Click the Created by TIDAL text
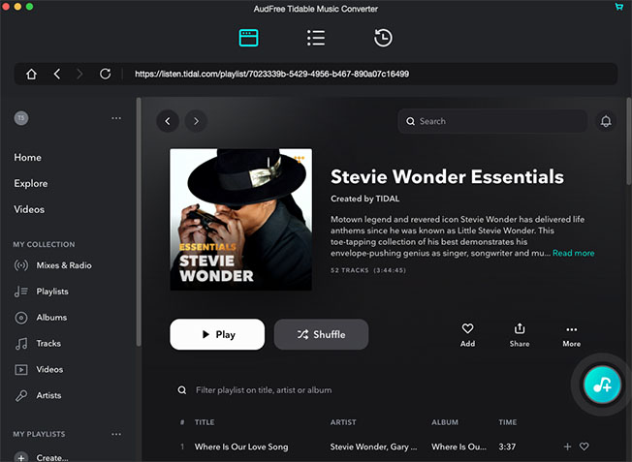 point(364,199)
